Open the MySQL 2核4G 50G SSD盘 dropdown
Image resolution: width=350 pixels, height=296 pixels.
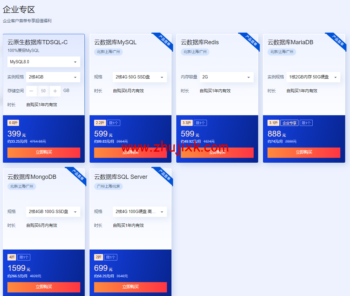pyautogui.click(x=140, y=77)
